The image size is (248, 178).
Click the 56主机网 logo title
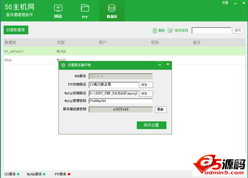(19, 7)
